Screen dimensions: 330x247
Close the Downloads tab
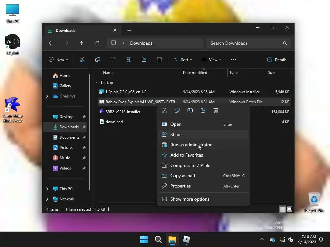click(x=115, y=30)
